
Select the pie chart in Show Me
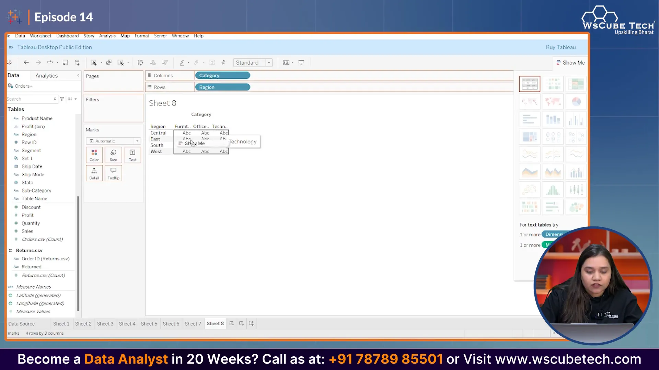tap(576, 101)
